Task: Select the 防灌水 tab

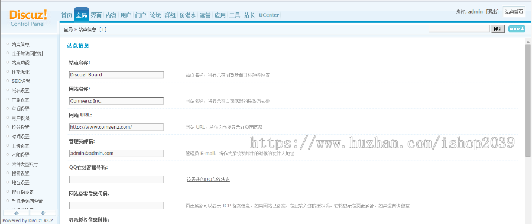Action: [187, 15]
